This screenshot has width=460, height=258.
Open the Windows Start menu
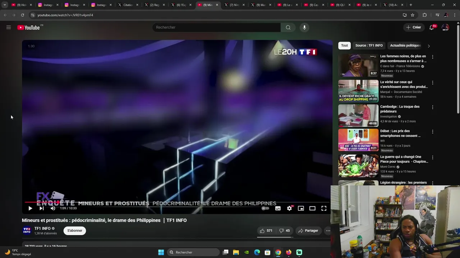tap(161, 252)
